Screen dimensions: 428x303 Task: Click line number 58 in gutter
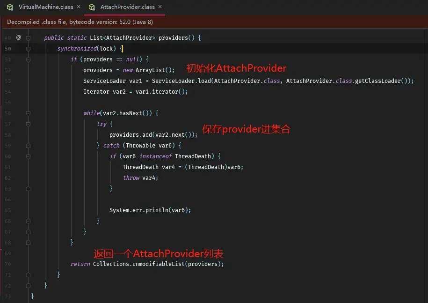pyautogui.click(x=8, y=135)
